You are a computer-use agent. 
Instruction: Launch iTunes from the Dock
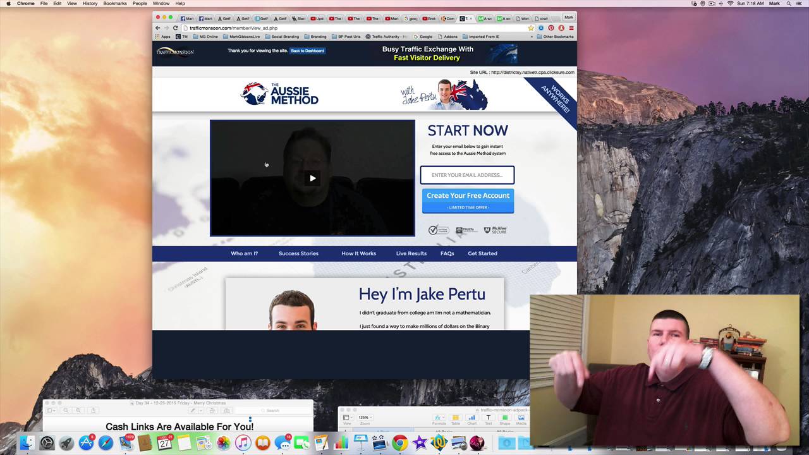click(243, 443)
